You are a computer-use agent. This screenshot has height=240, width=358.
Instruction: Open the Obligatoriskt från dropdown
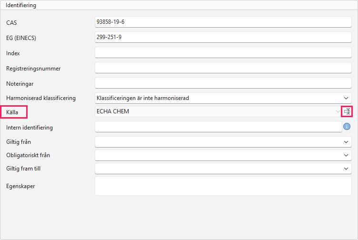pos(346,155)
